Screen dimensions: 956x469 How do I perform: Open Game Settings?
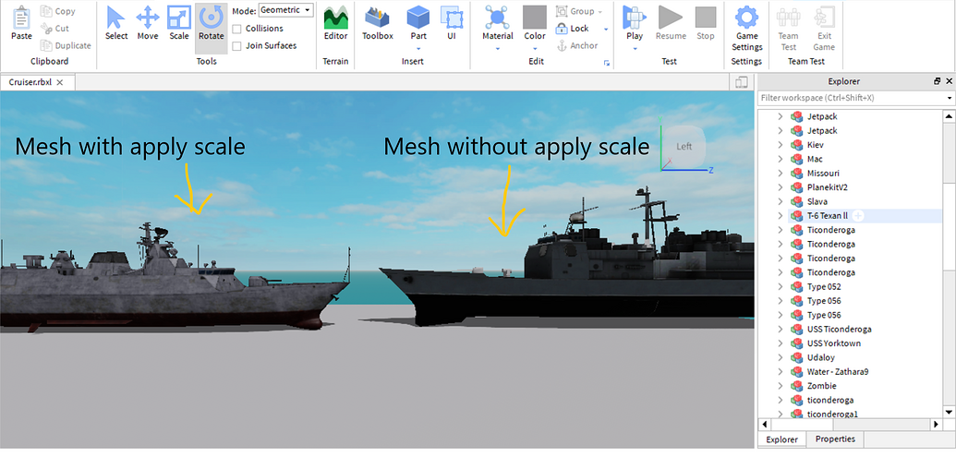(747, 28)
